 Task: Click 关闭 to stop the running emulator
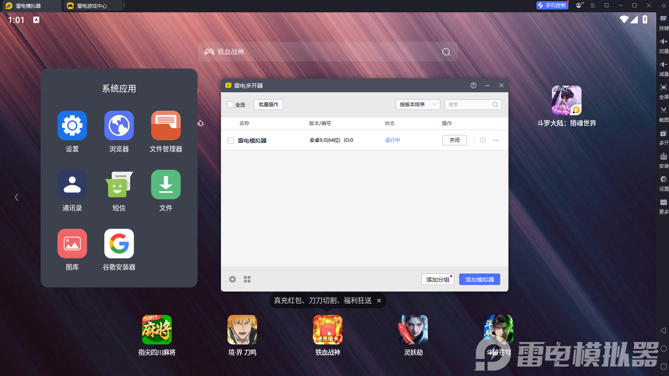click(x=455, y=140)
